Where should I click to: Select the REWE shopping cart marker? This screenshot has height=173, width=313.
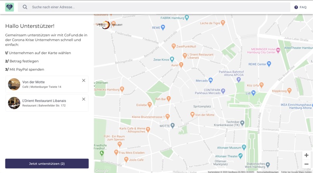[x=163, y=28]
